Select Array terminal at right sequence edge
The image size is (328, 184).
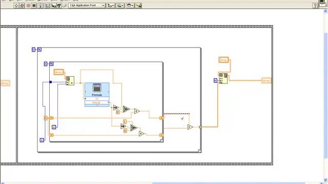pyautogui.click(x=266, y=81)
